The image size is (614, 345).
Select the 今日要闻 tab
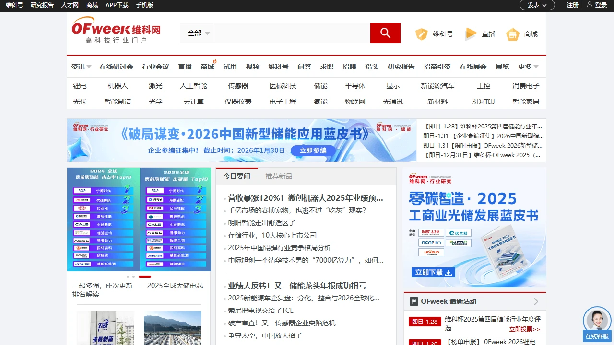point(236,176)
